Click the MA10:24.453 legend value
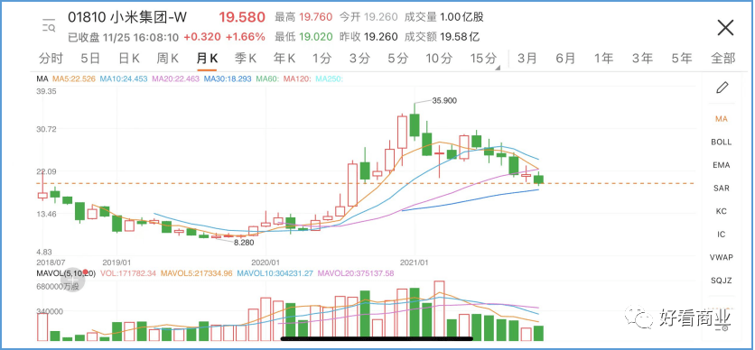 click(x=124, y=78)
